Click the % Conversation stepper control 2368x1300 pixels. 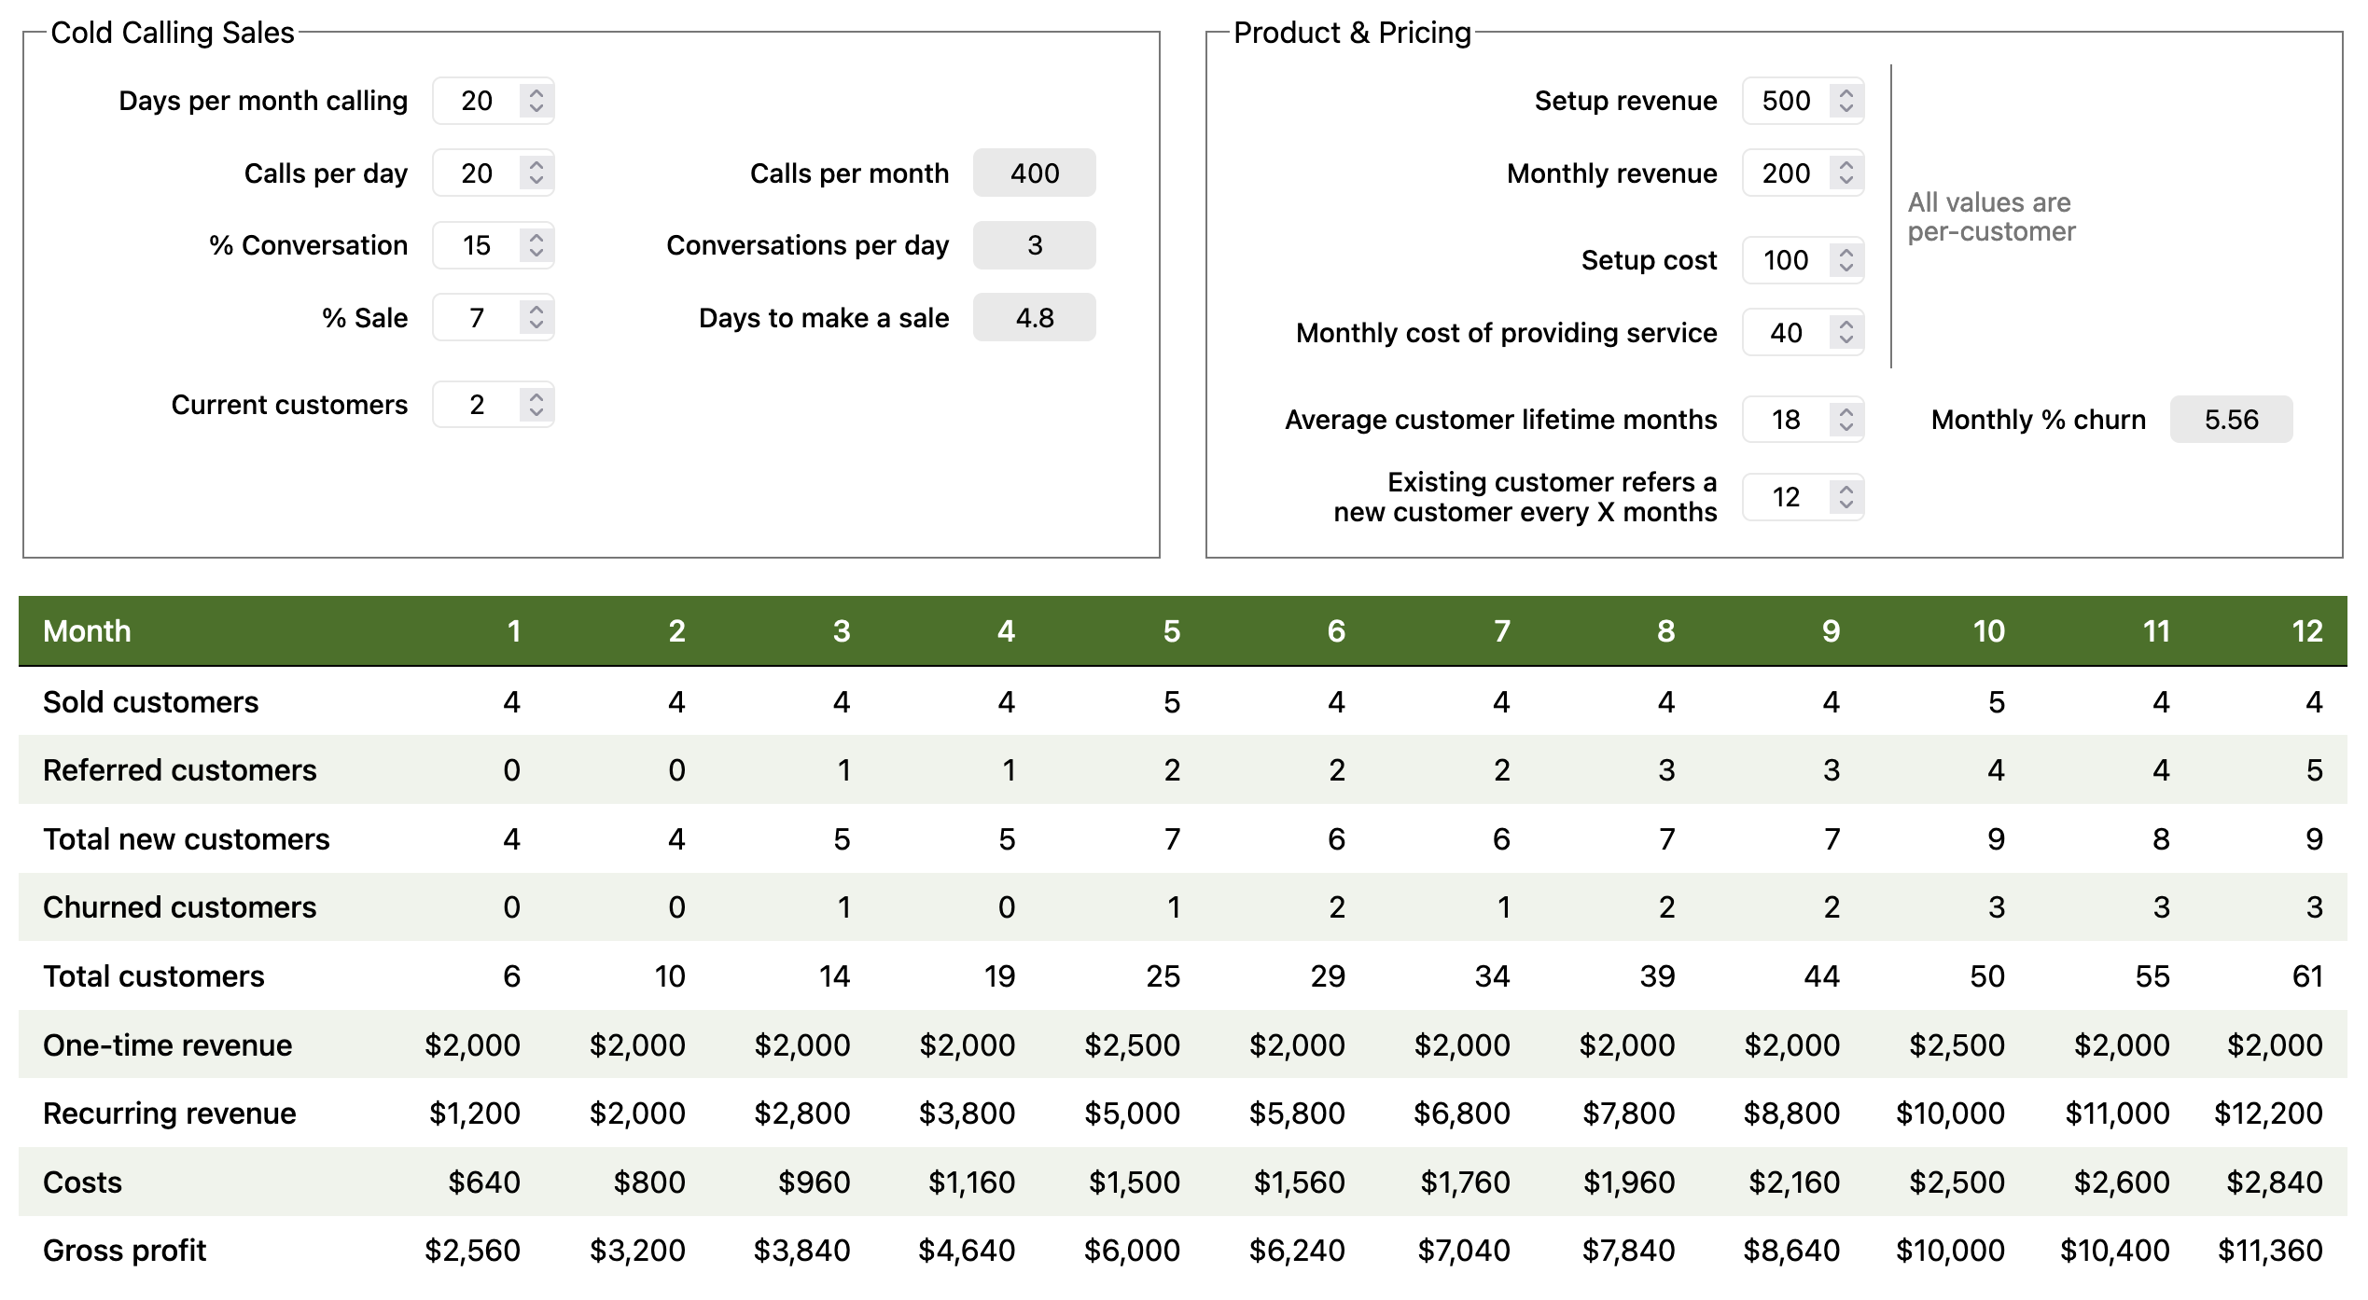536,245
